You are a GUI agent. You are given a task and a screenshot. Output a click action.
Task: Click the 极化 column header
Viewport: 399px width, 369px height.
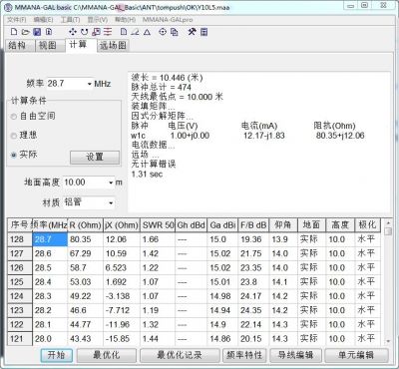(367, 225)
